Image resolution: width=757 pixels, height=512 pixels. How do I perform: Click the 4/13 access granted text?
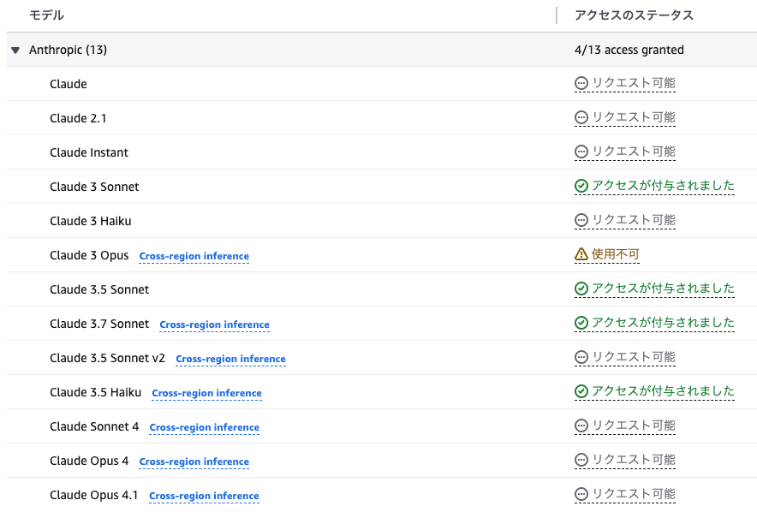(x=629, y=51)
